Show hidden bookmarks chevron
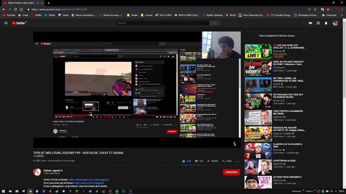The width and height of the screenshot is (346, 194). pos(342,15)
